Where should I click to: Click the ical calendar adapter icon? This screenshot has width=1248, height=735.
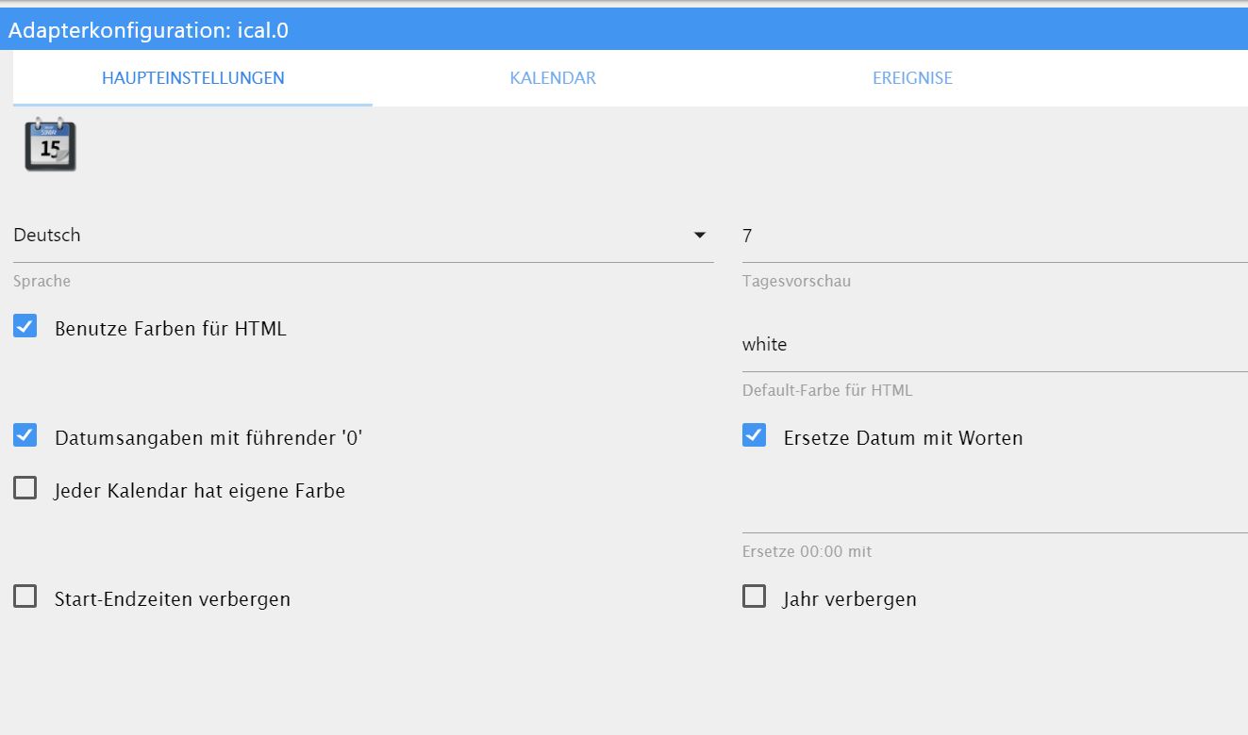click(x=50, y=144)
